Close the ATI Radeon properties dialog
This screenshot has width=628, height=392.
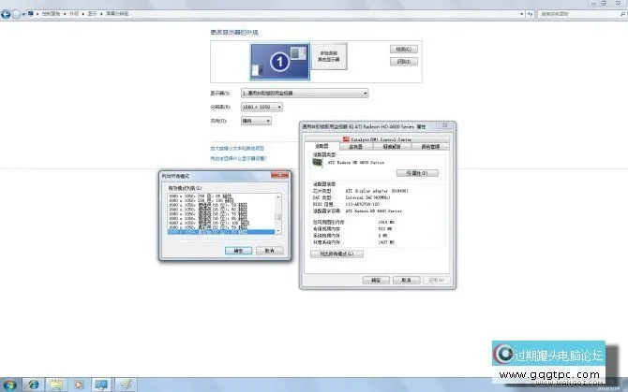click(445, 125)
